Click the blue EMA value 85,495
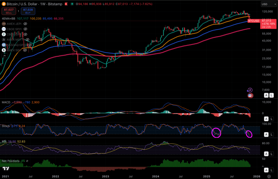 48,19
